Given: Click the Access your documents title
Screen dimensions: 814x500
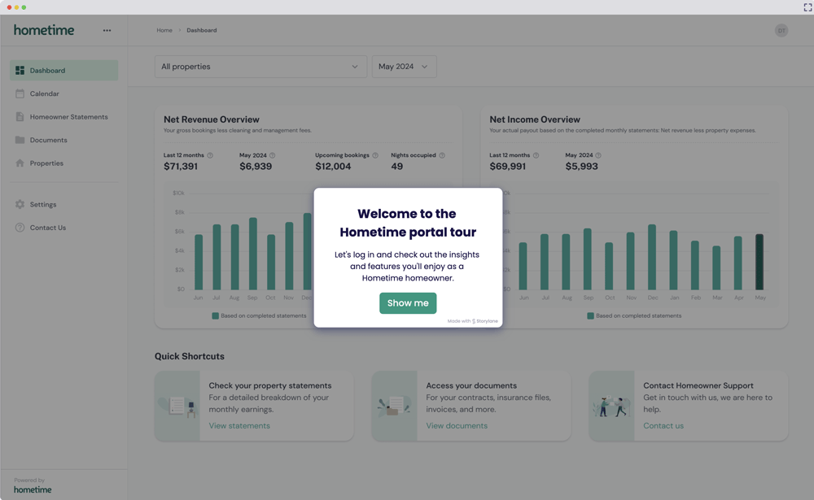Looking at the screenshot, I should pyautogui.click(x=471, y=385).
